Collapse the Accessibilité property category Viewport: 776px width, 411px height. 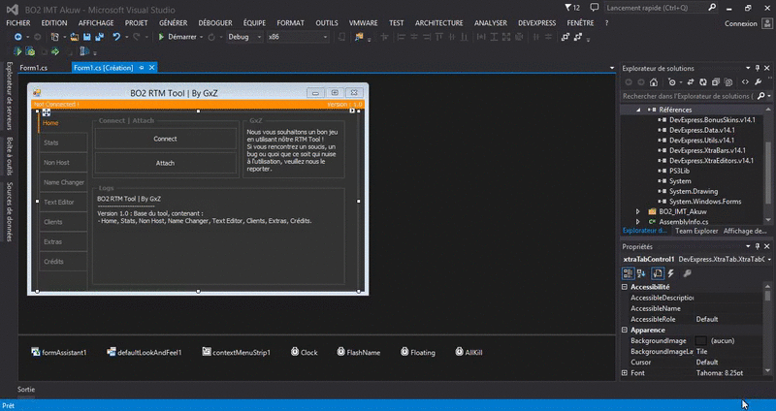point(625,287)
